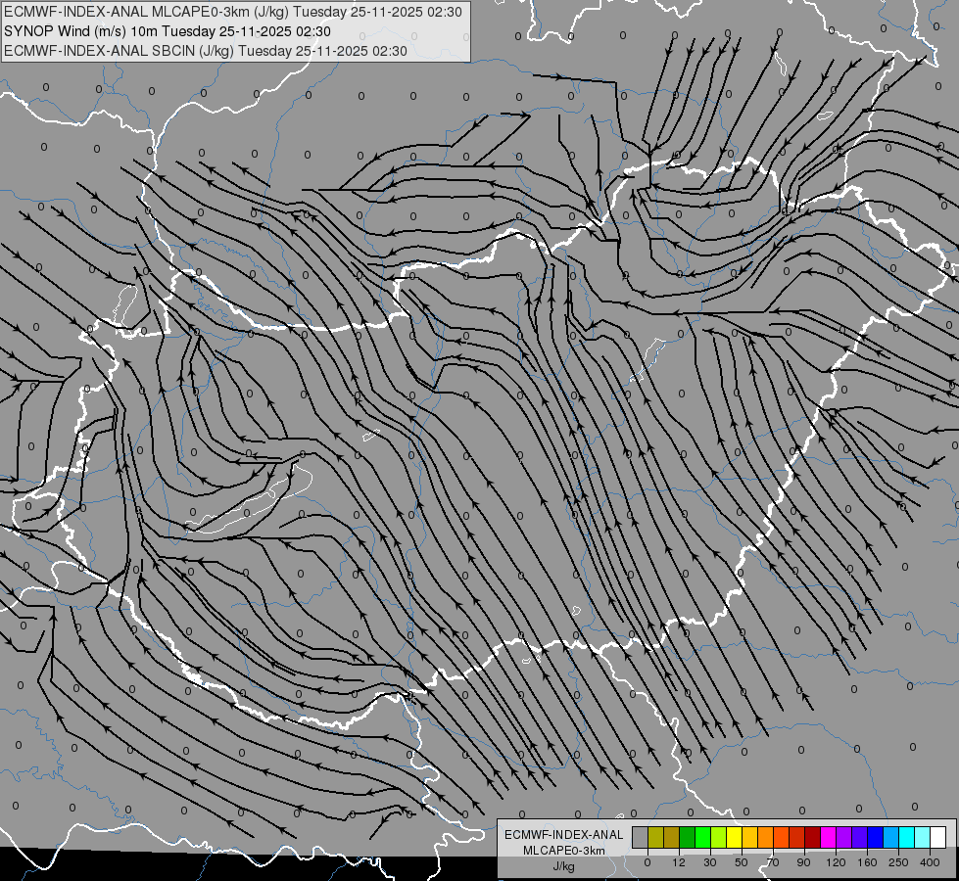This screenshot has height=881, width=959.
Task: Click the gray swatch in the legend
Action: (x=640, y=837)
